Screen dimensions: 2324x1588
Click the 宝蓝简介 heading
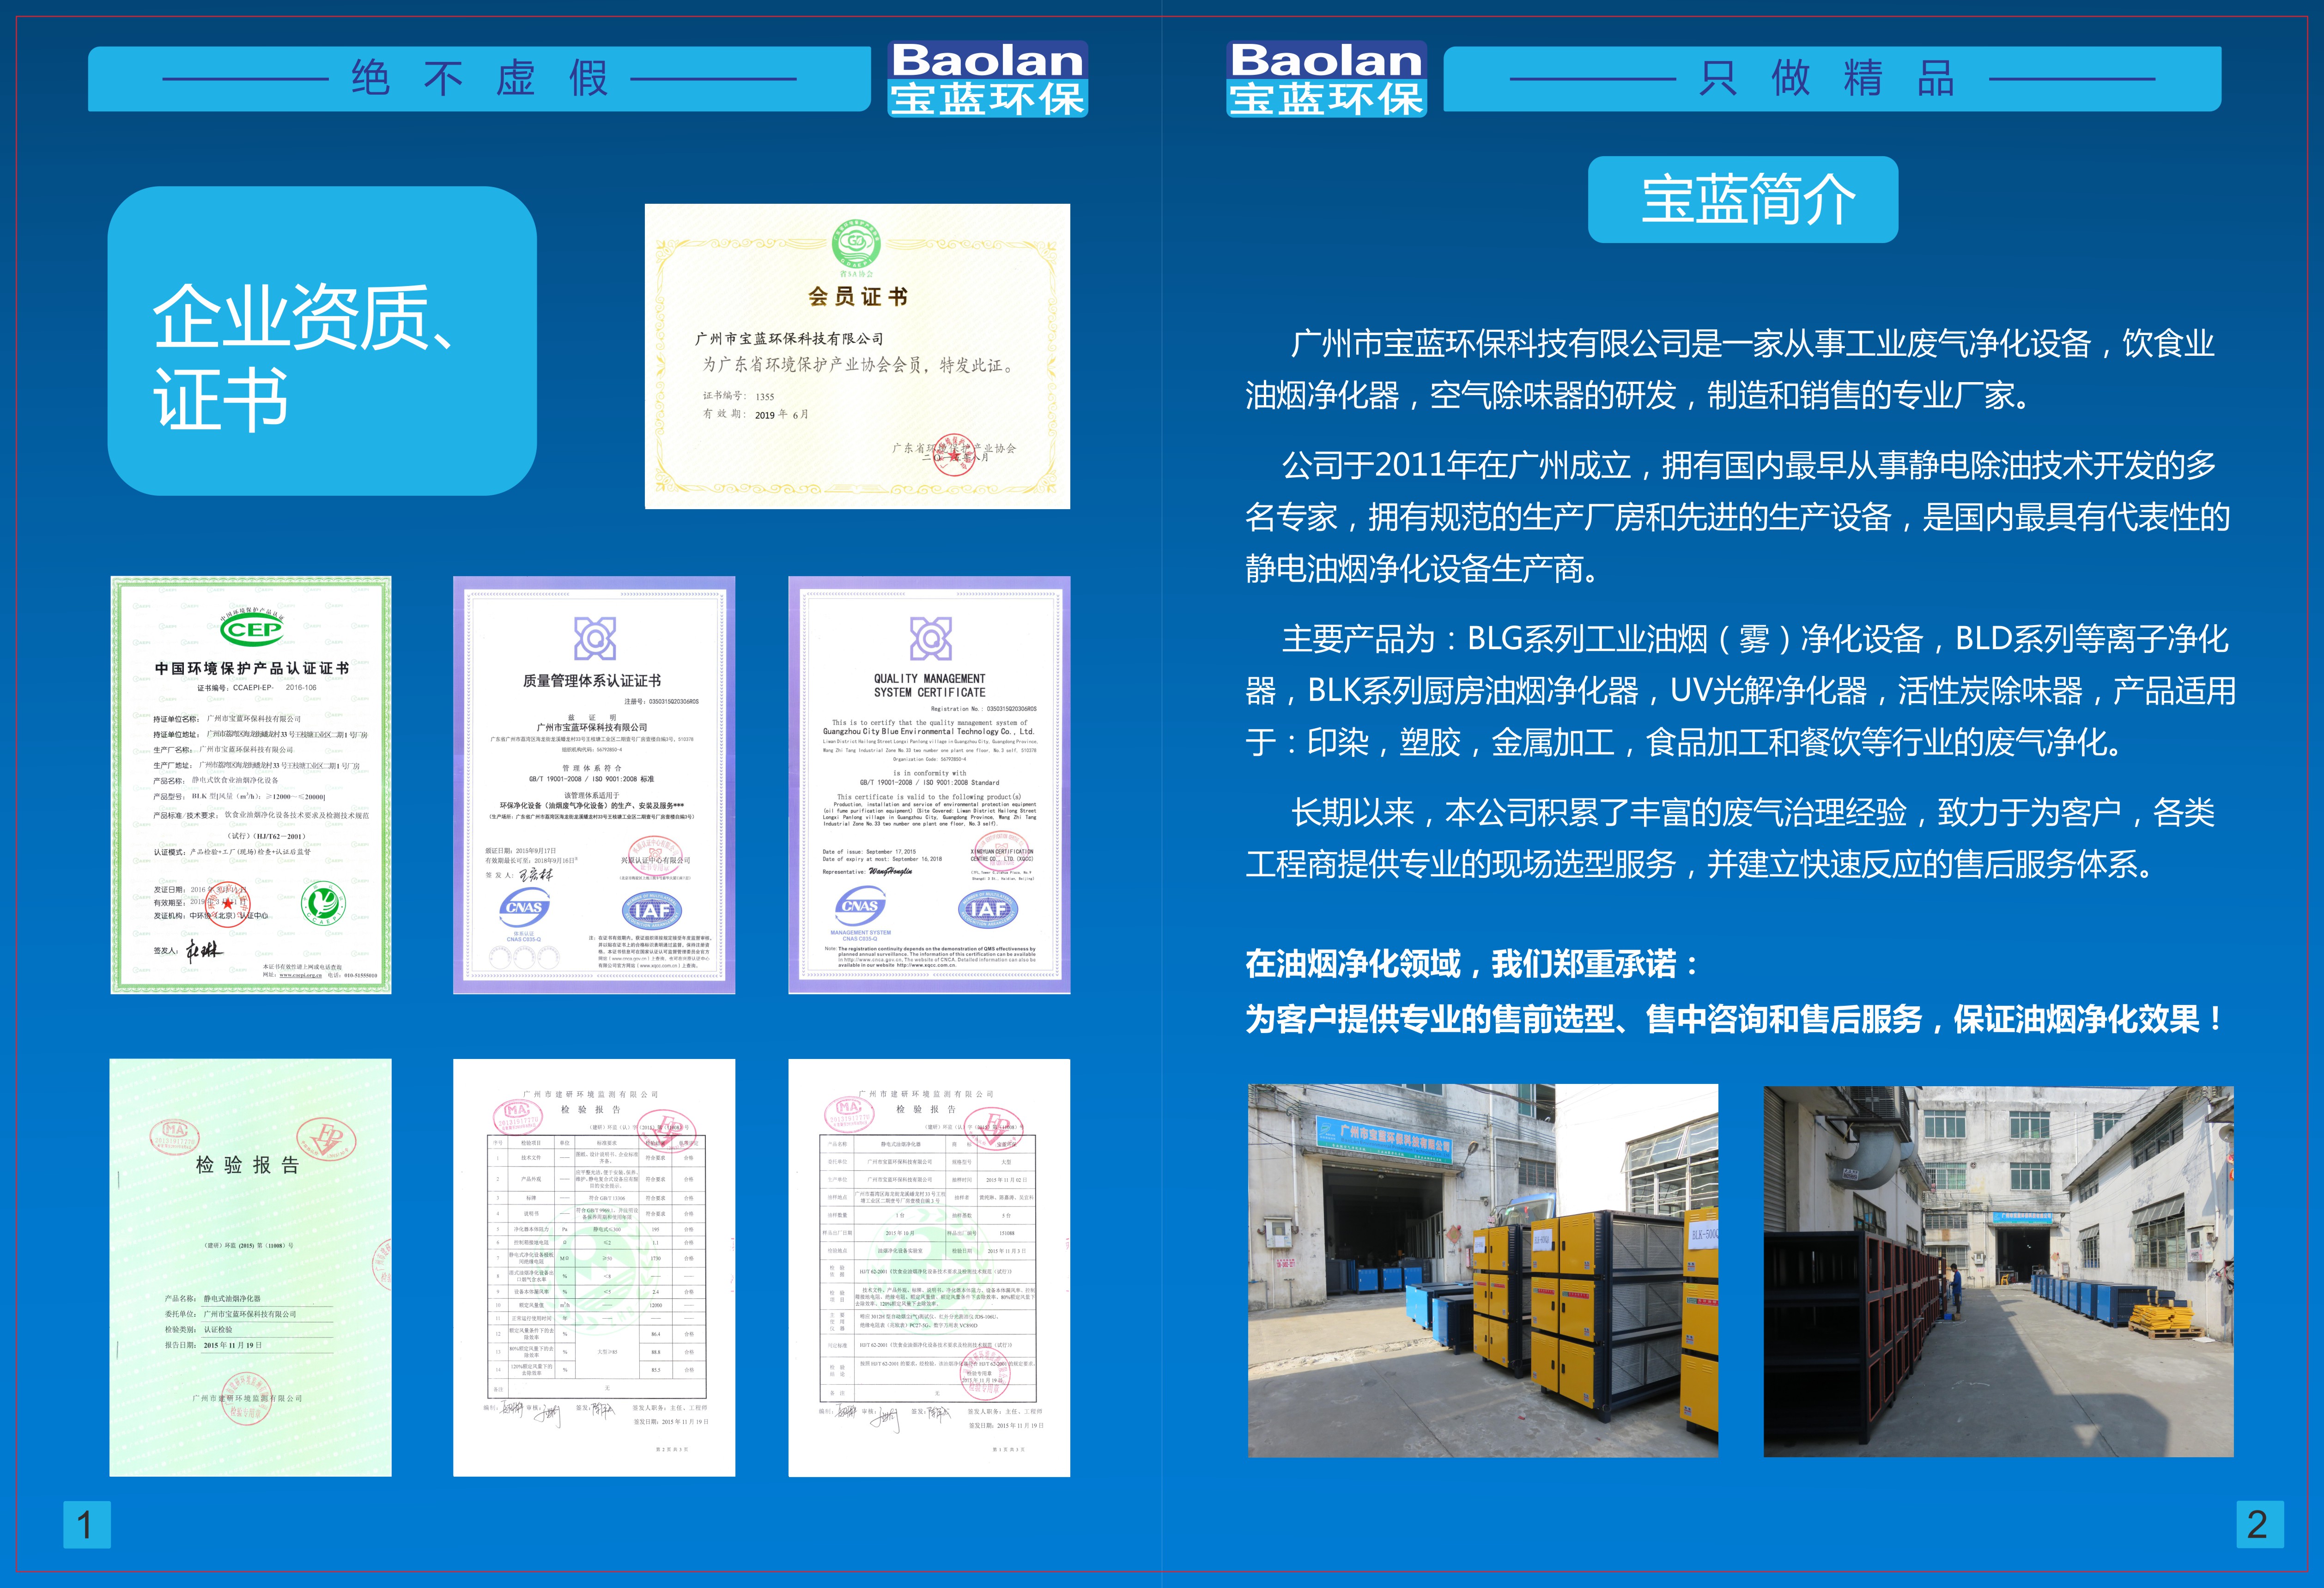(x=1743, y=199)
